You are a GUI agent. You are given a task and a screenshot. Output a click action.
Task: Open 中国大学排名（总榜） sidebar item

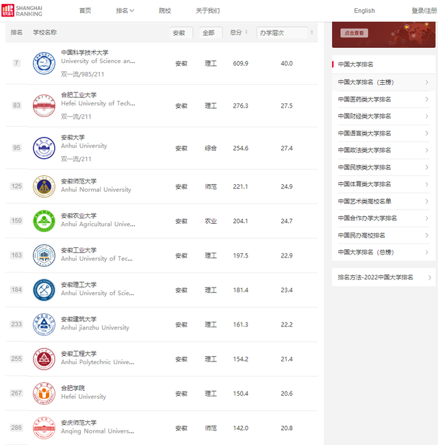click(x=383, y=253)
